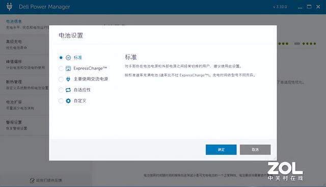The height and width of the screenshot is (187, 326).
Task: Click the ExpressCharge™ option label
Action: pos(90,68)
